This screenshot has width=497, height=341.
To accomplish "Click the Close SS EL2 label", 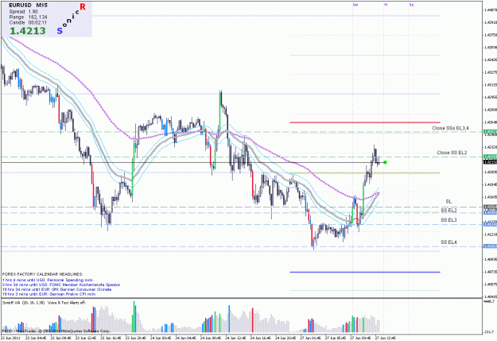I will (x=452, y=153).
